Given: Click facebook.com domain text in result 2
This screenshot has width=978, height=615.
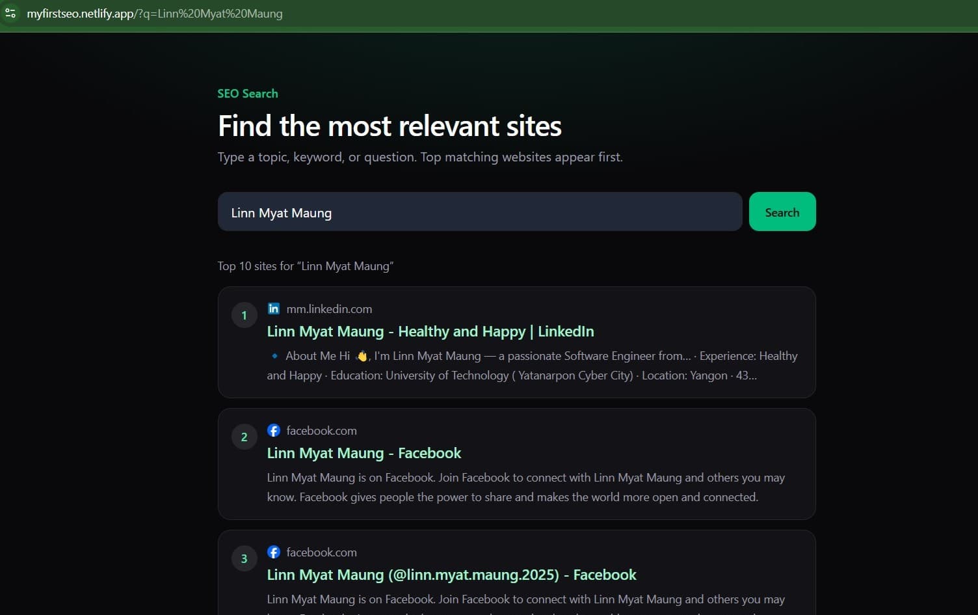Looking at the screenshot, I should click(x=321, y=431).
